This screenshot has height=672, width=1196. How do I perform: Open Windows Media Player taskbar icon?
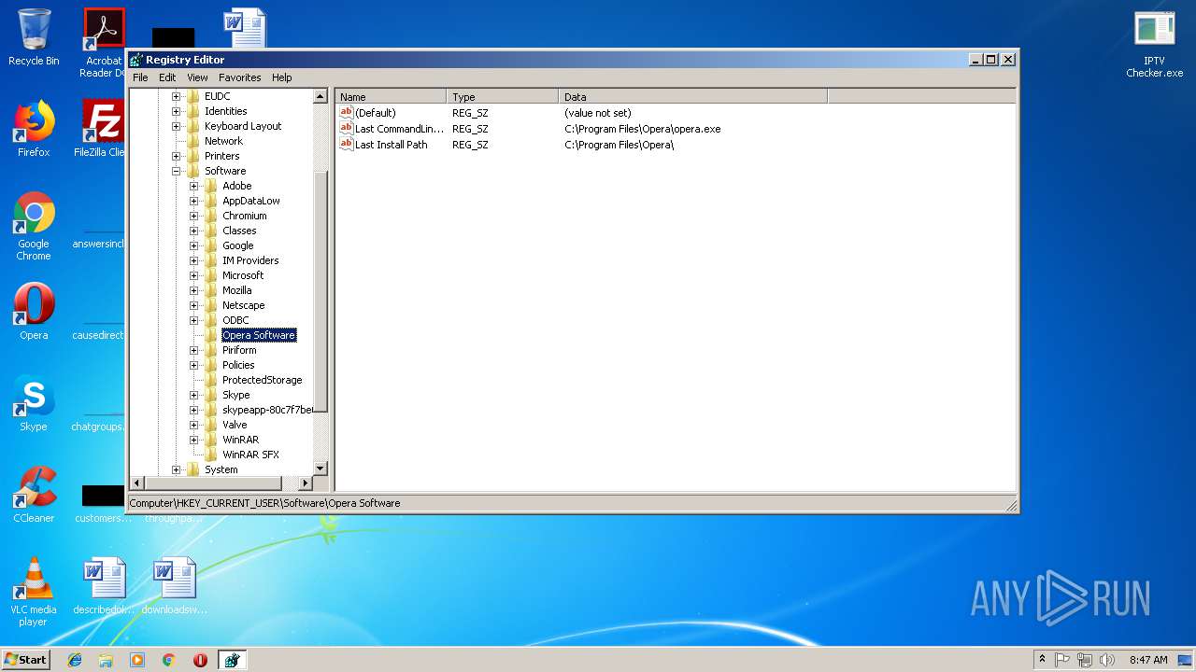coord(137,660)
